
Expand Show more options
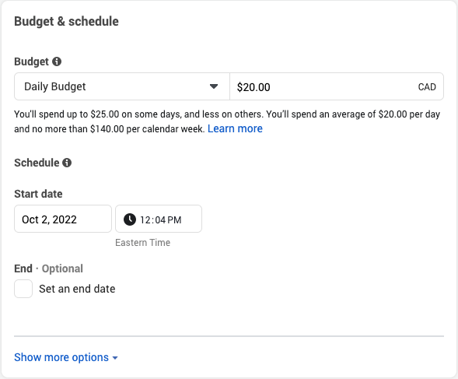[x=66, y=357]
